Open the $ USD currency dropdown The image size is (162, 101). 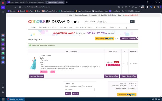(70, 15)
